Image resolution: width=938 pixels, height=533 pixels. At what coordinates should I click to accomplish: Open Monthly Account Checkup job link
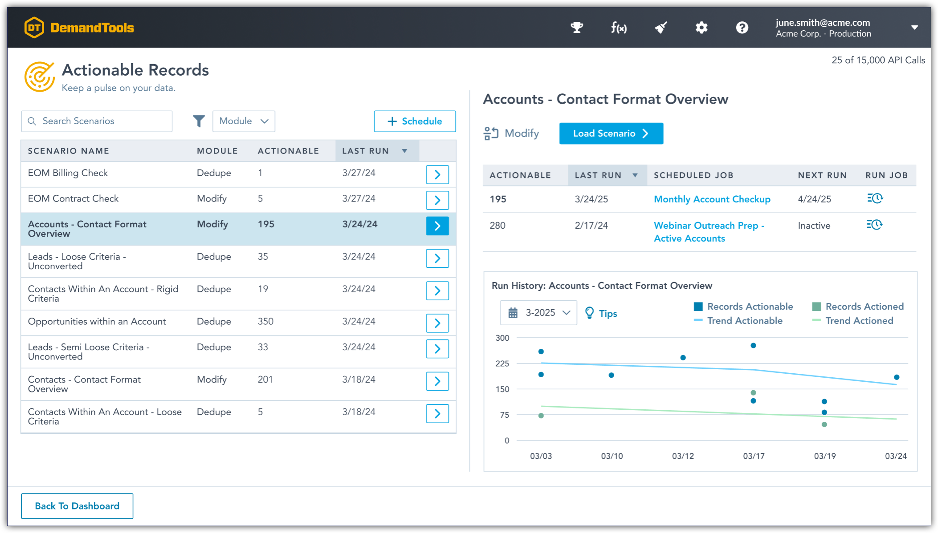(712, 199)
